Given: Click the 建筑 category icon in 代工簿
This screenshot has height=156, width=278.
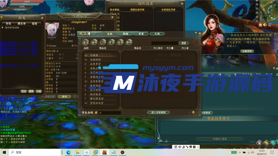Looking at the screenshot, I should tap(86, 42).
